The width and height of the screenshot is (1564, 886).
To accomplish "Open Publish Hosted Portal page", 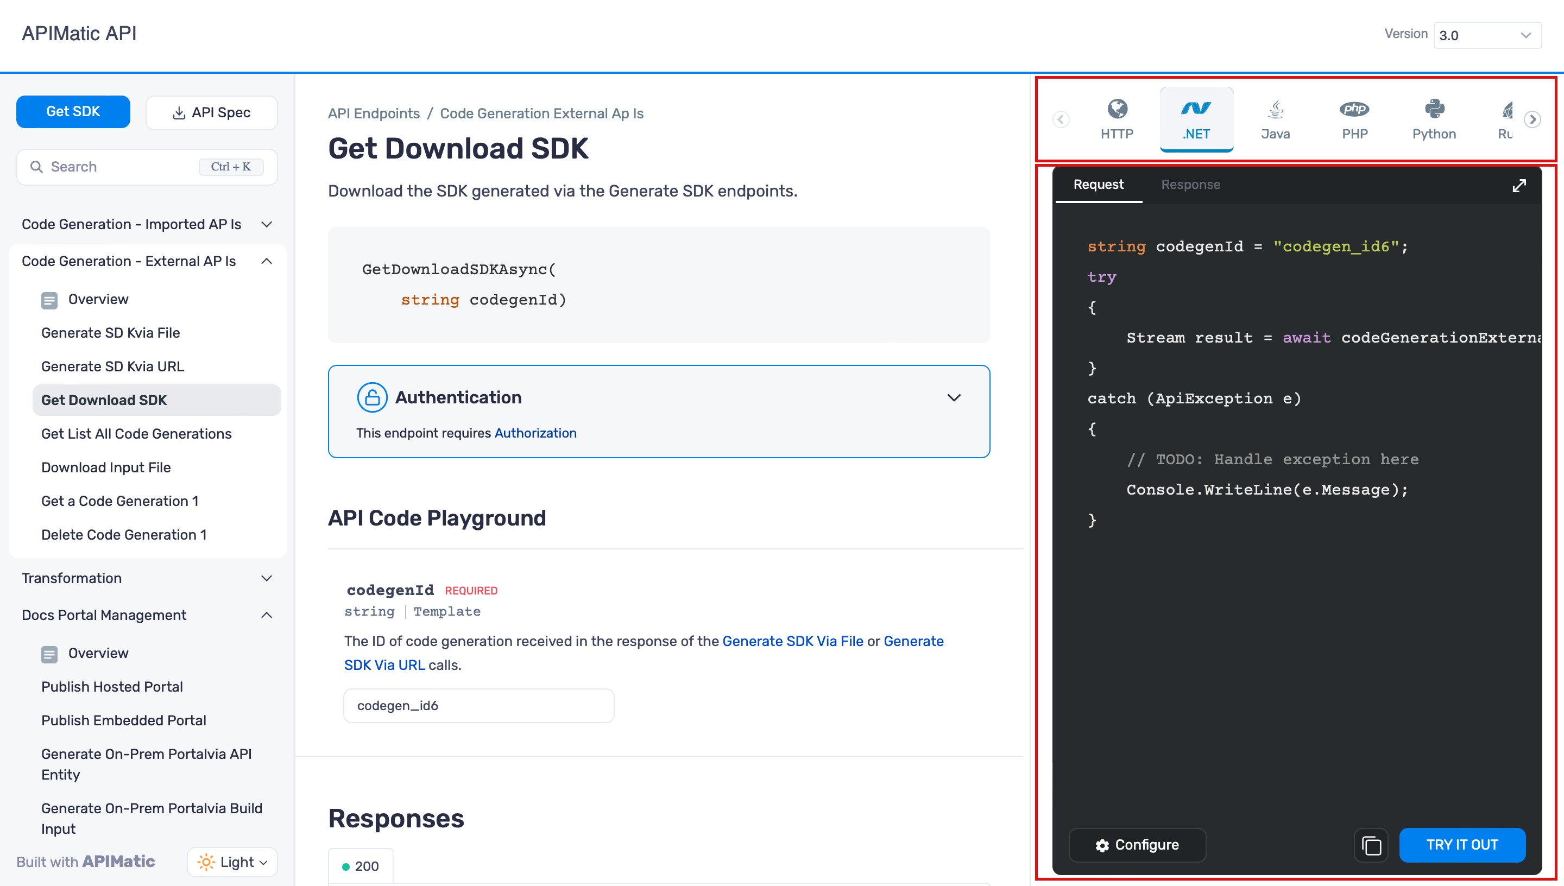I will [112, 686].
